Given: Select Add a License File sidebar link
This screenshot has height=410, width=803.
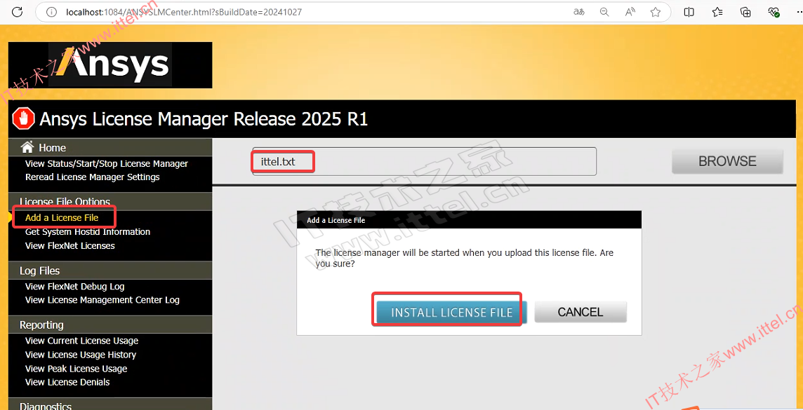Looking at the screenshot, I should [x=62, y=218].
